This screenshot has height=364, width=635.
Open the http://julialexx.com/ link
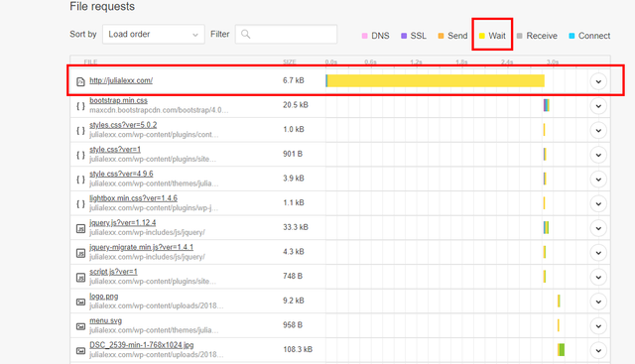click(121, 80)
